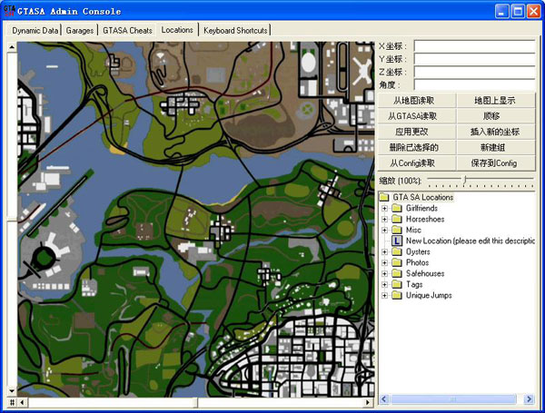Switch to the Dynamic Data tab
The height and width of the screenshot is (413, 545).
[x=35, y=31]
